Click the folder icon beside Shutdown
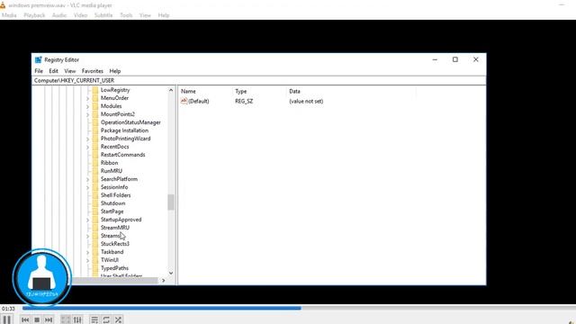 pos(95,203)
